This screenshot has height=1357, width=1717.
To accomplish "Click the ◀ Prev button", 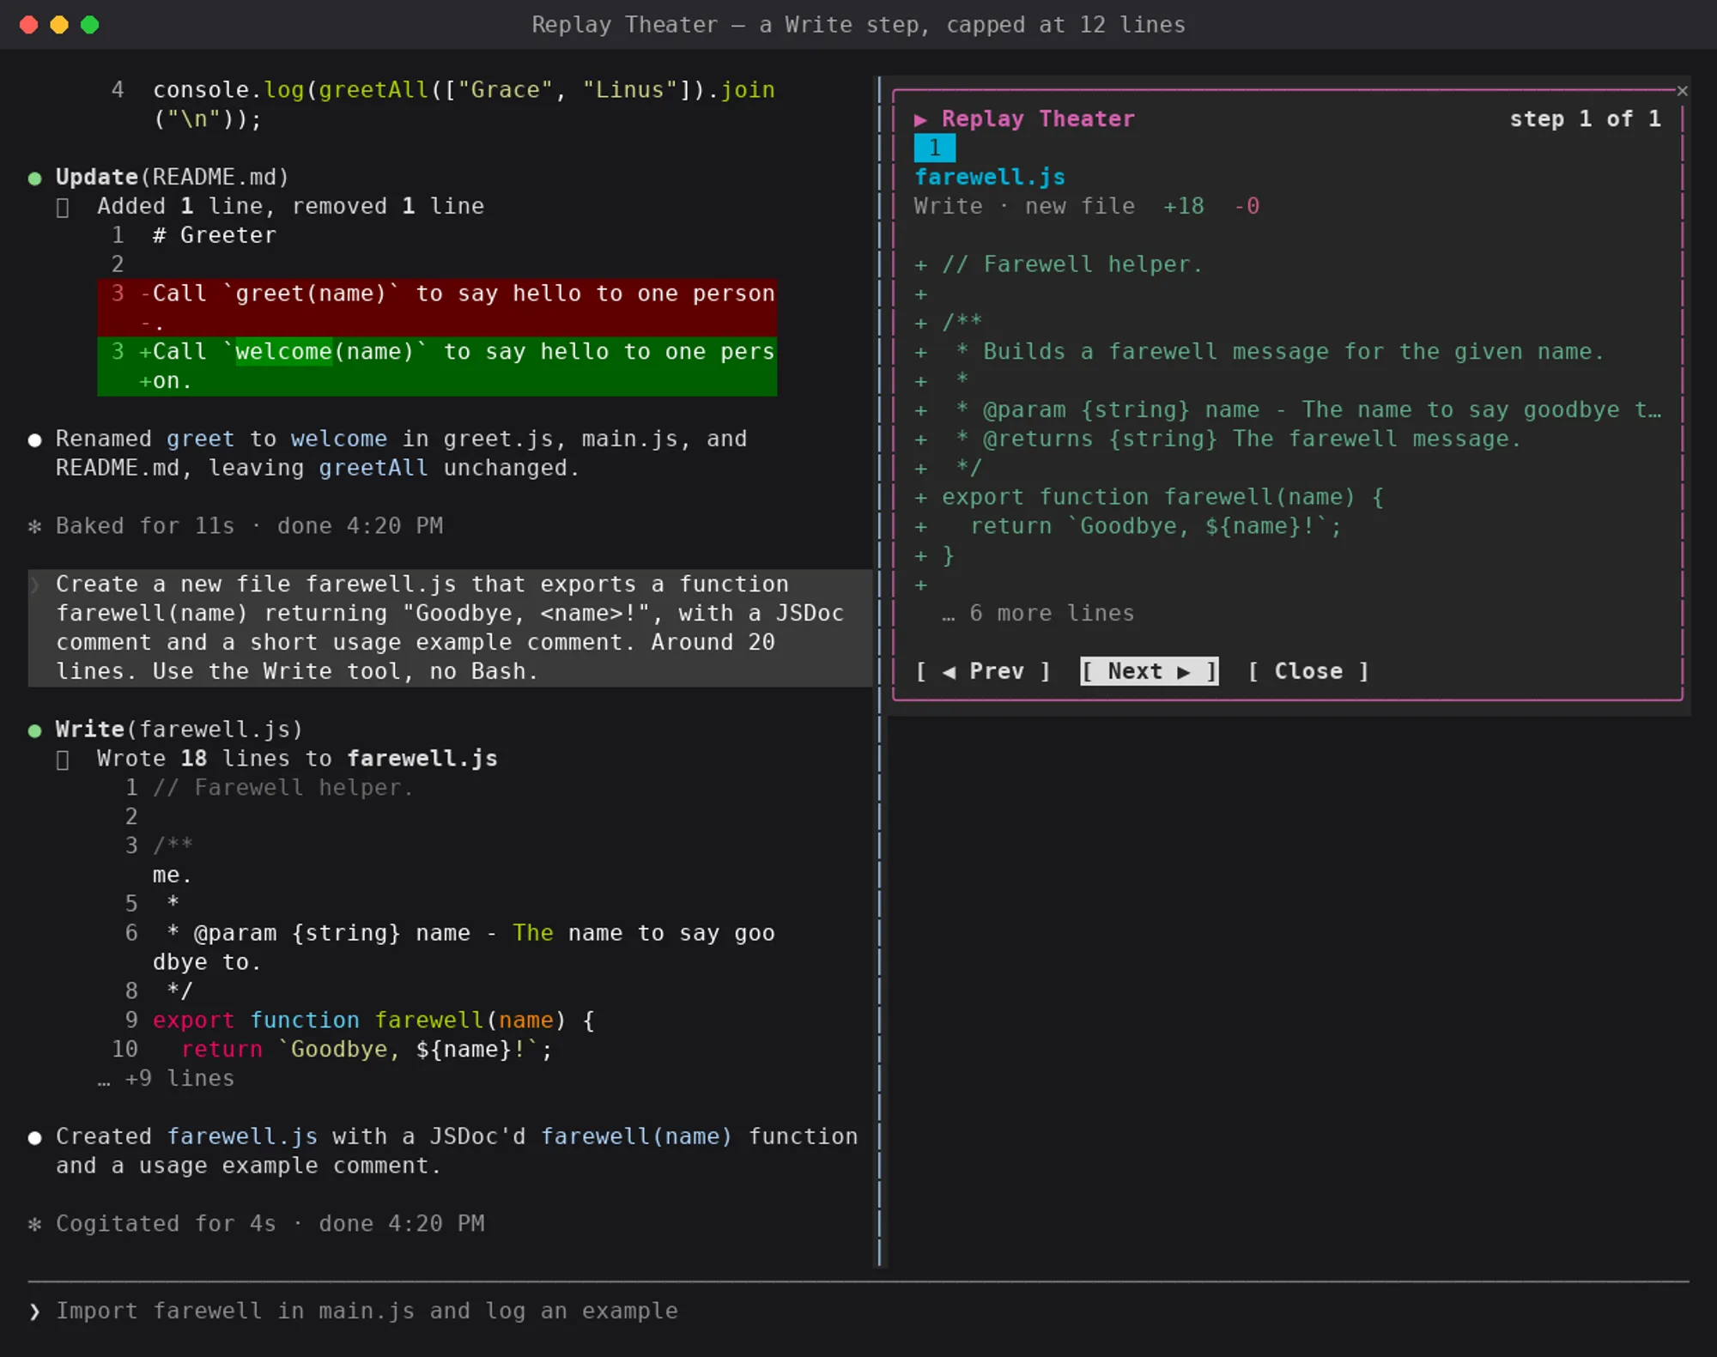I will tap(983, 671).
